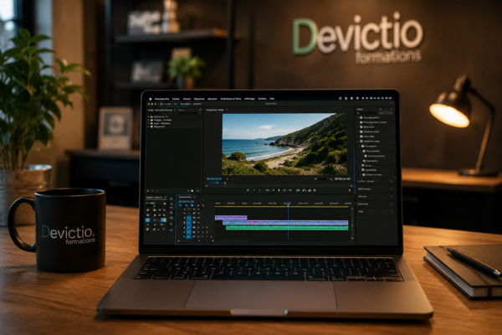Image resolution: width=502 pixels, height=335 pixels.
Task: Toggle A1 track targeting blue box
Action: click(x=189, y=227)
